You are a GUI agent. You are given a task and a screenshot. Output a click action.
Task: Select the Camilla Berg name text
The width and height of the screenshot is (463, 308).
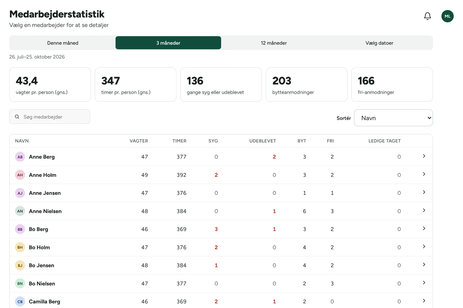44,302
